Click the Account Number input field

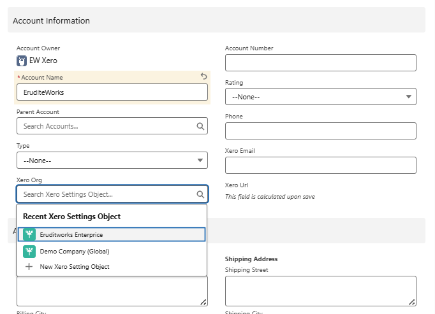click(321, 62)
